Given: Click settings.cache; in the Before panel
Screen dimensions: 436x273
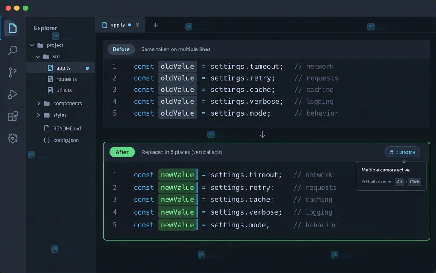Looking at the screenshot, I should pyautogui.click(x=242, y=90).
